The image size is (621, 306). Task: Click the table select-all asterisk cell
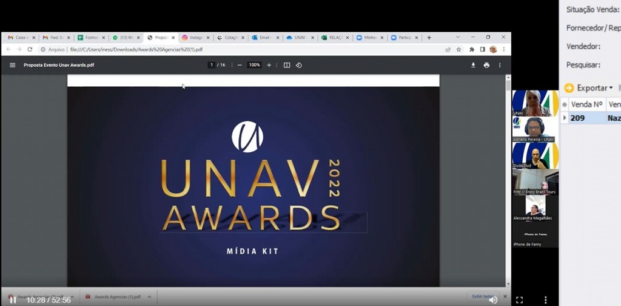point(565,104)
